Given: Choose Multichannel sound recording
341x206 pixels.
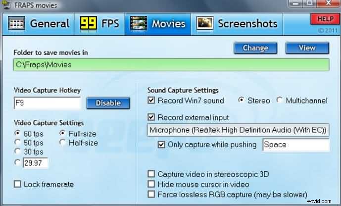Looking at the screenshot, I should tap(280, 101).
